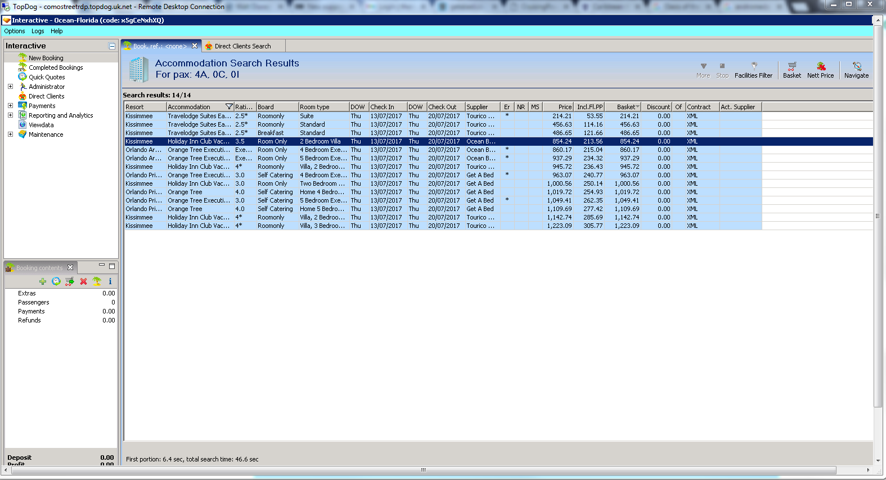Click the 53.55 Incl.Fl.PP value
Image resolution: width=886 pixels, height=480 pixels.
pos(595,116)
